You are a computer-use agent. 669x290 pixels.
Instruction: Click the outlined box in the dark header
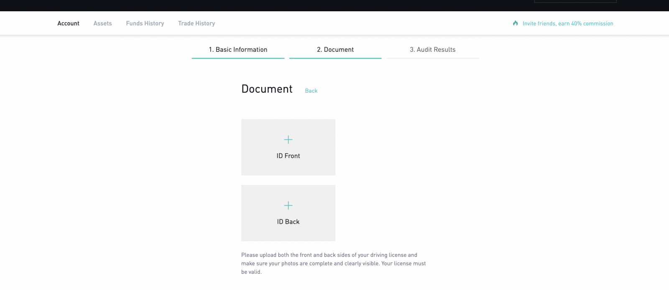point(575,1)
